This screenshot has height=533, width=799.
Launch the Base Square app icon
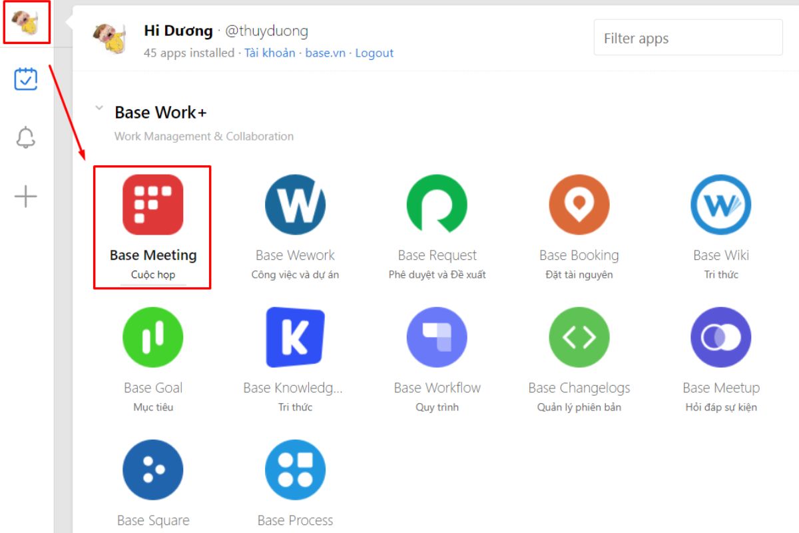pyautogui.click(x=153, y=470)
